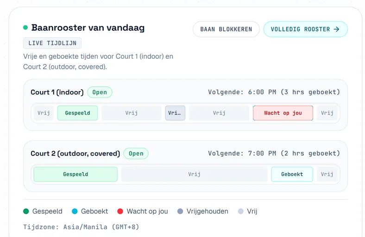Open the Volledig Rooster link
Viewport: 365px width, 237px height.
click(305, 29)
